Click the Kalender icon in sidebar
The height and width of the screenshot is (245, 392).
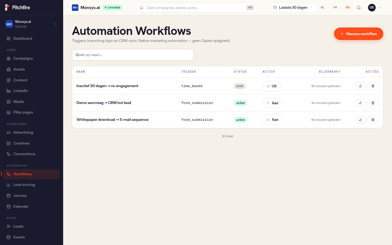(9, 207)
